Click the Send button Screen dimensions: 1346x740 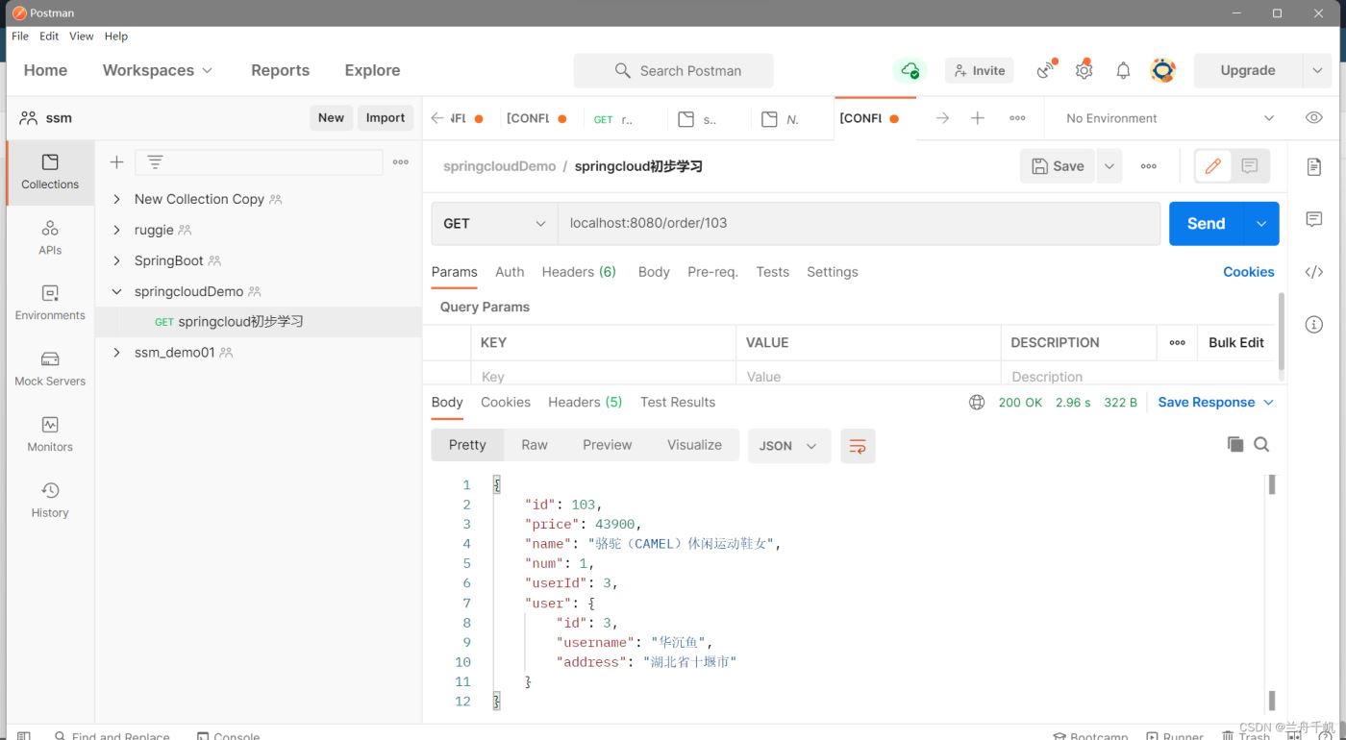(1206, 224)
